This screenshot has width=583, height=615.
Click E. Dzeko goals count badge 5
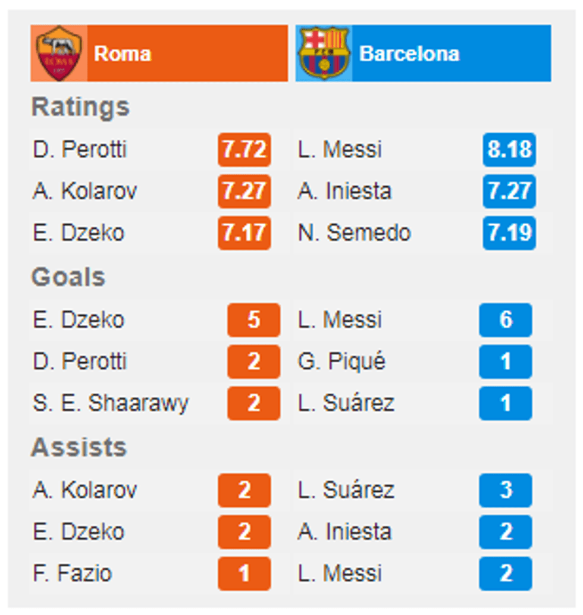(x=254, y=319)
